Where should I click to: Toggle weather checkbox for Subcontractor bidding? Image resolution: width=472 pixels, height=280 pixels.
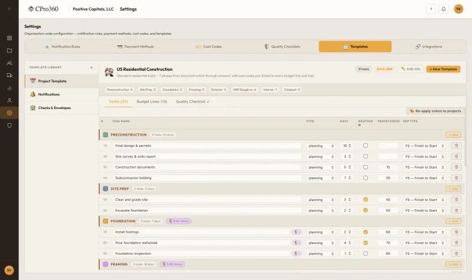[365, 178]
